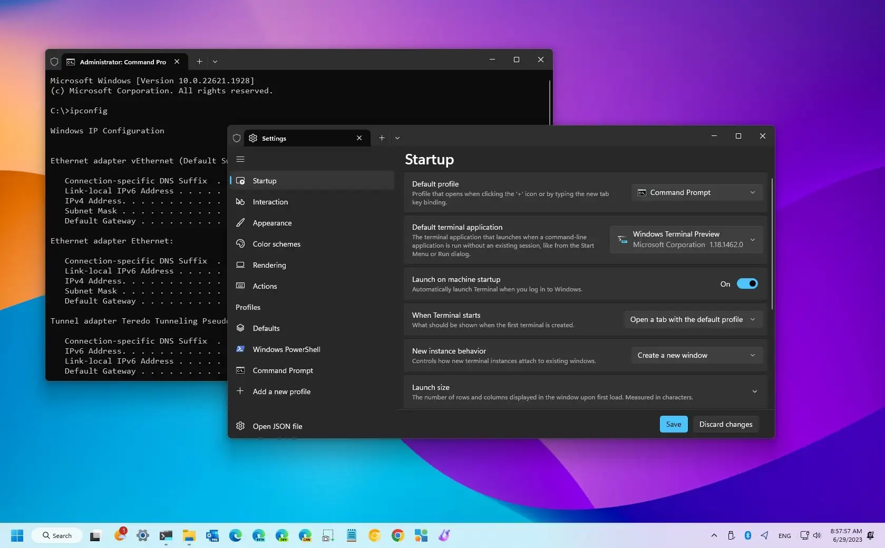
Task: Select the Windows PowerShell profile
Action: [x=312, y=349]
